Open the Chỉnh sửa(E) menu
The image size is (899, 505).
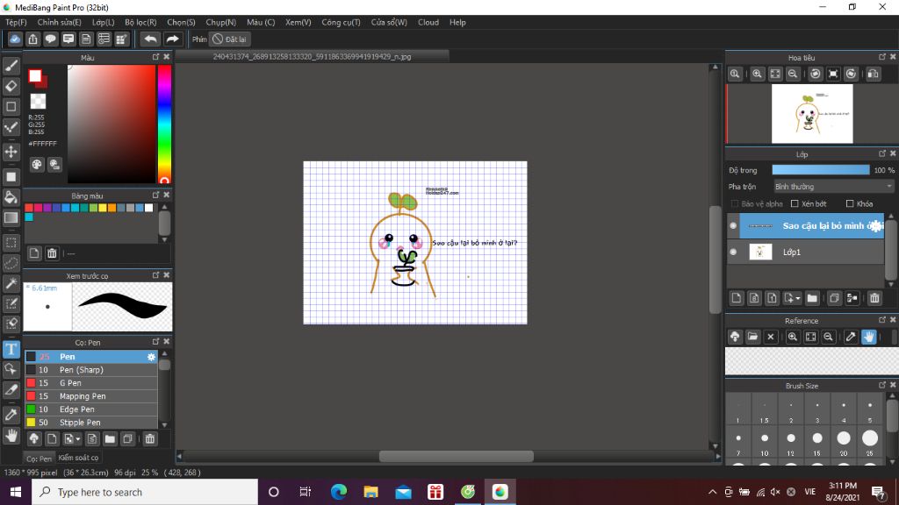[59, 22]
